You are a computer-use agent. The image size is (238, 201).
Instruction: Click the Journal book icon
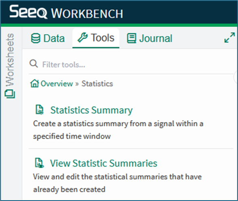131,38
